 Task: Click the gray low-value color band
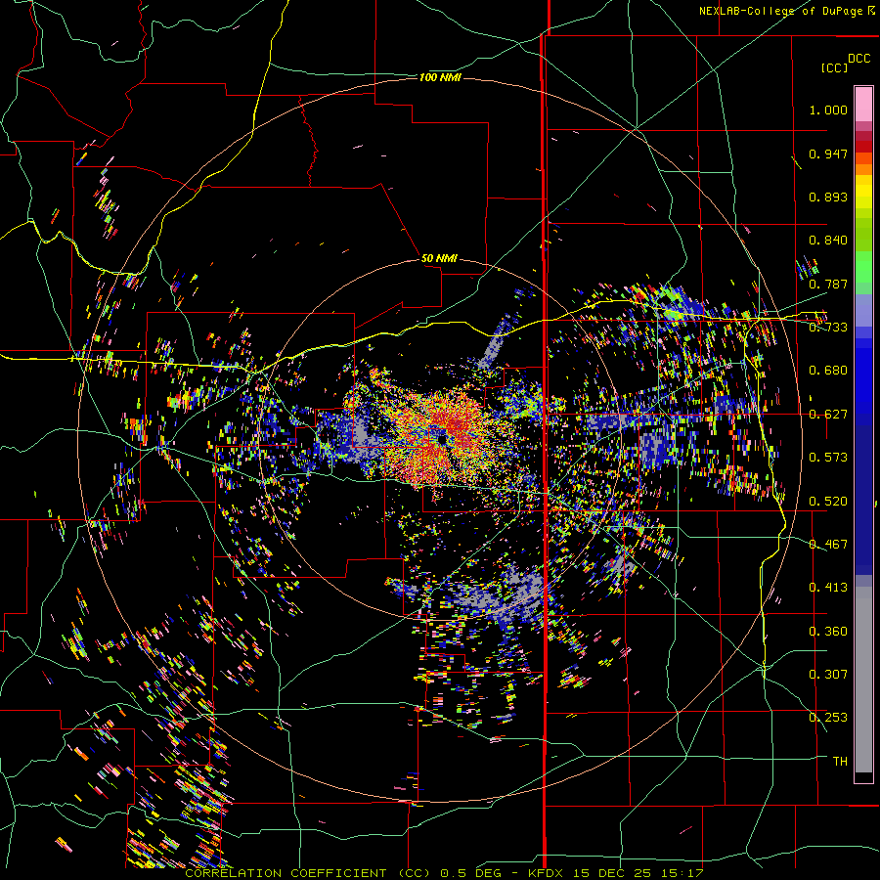863,680
